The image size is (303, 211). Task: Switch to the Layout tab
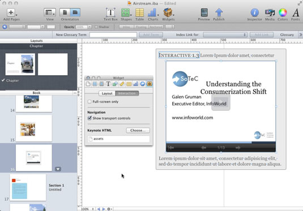tap(107, 93)
